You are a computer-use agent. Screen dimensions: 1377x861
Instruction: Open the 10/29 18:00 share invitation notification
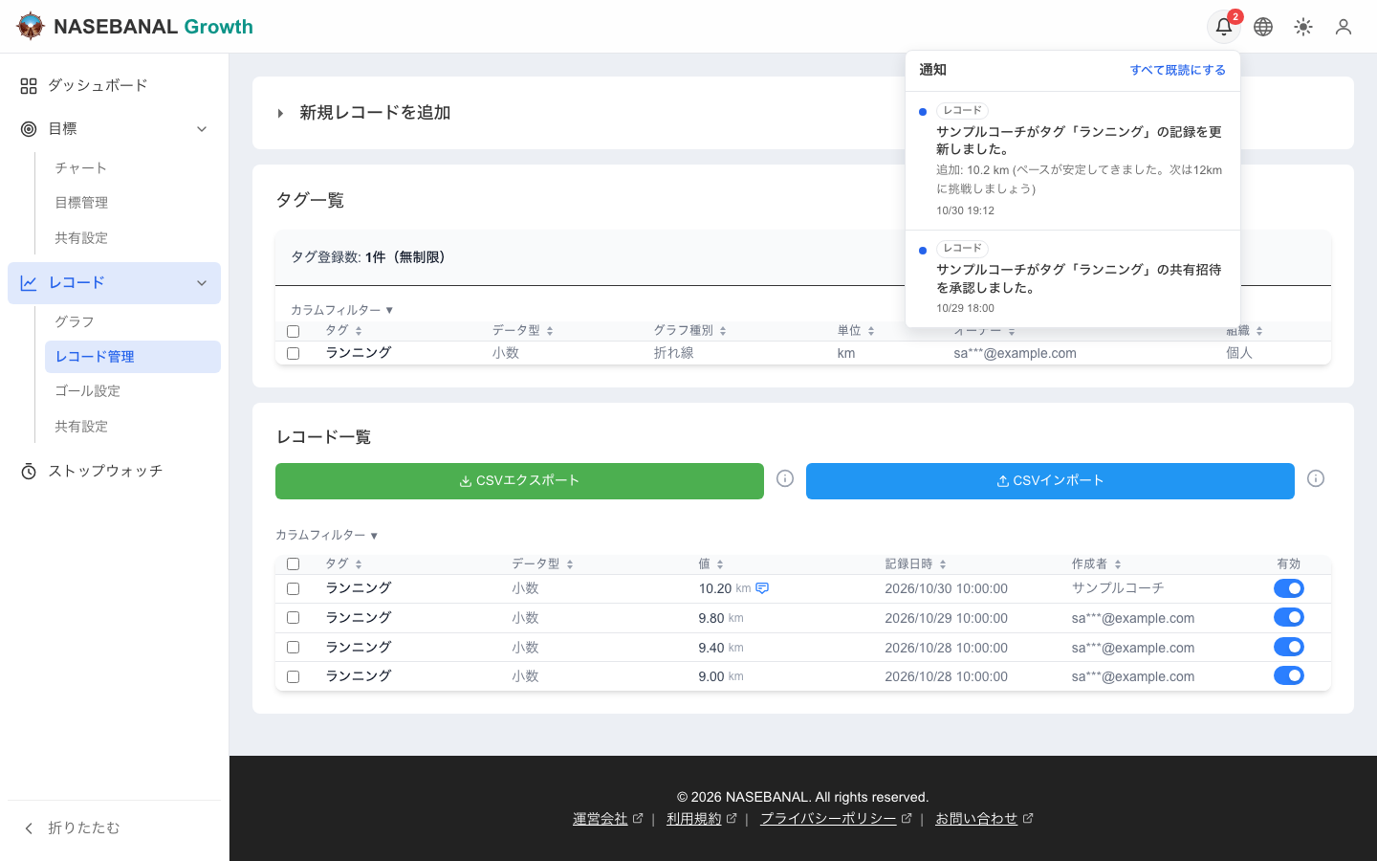pyautogui.click(x=1073, y=278)
